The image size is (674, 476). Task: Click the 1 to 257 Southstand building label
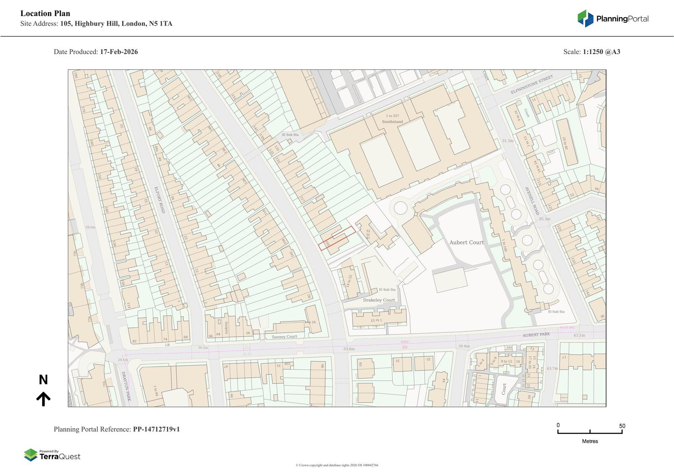(x=392, y=119)
